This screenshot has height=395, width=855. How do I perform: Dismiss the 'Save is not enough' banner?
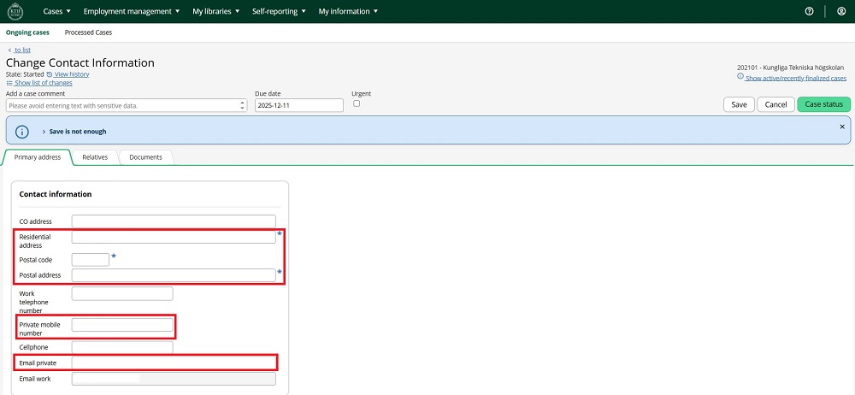coord(841,127)
